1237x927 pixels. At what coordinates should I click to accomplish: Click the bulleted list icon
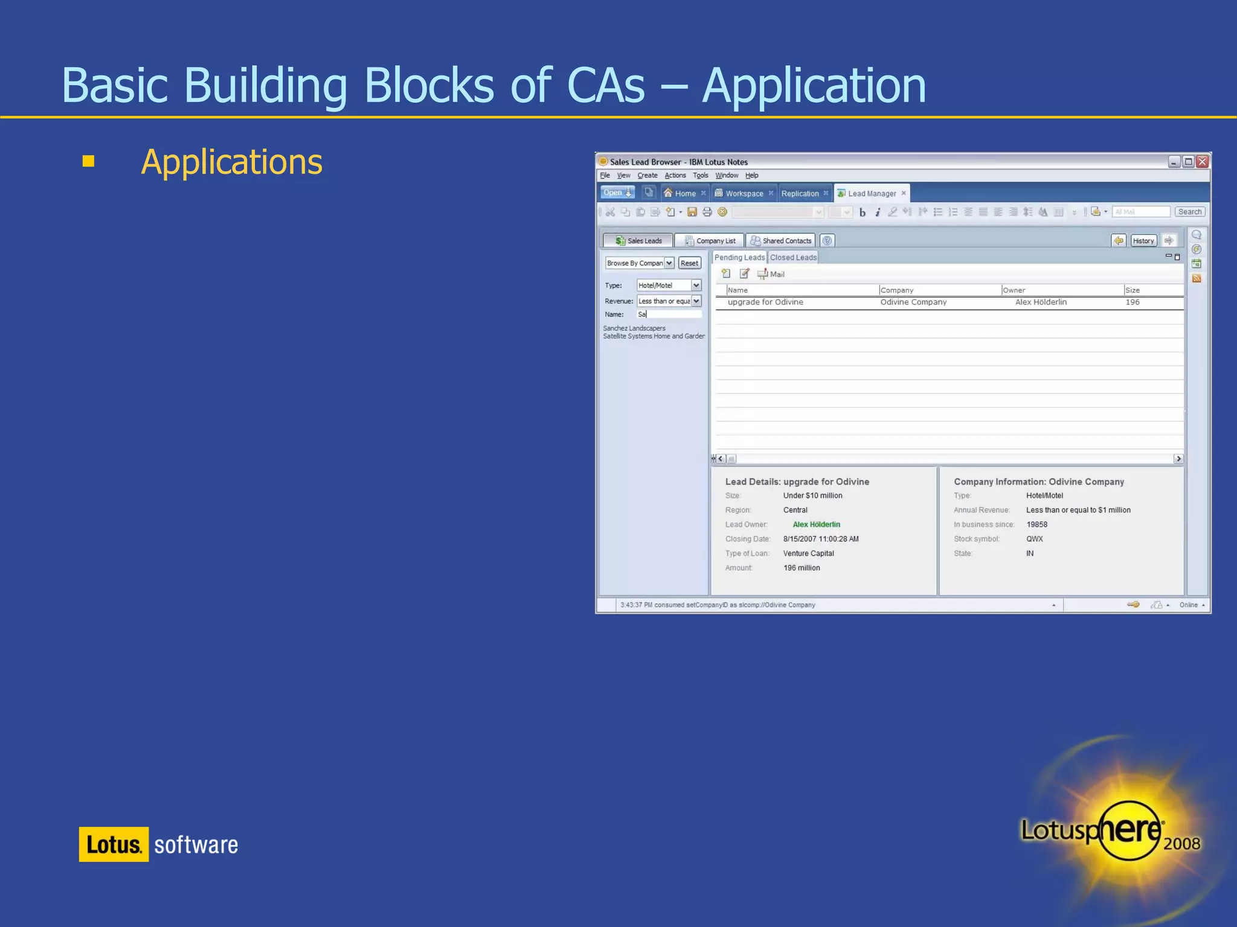tap(937, 212)
